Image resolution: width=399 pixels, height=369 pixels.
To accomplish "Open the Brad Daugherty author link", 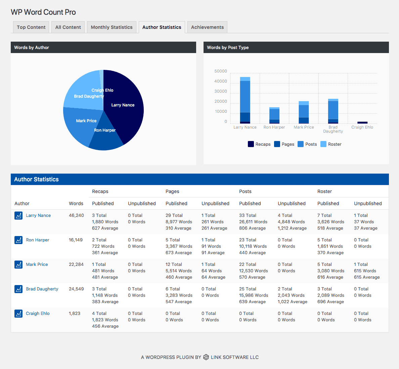I will tap(42, 289).
